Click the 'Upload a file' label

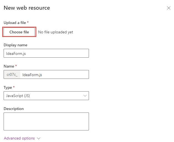(x=15, y=23)
